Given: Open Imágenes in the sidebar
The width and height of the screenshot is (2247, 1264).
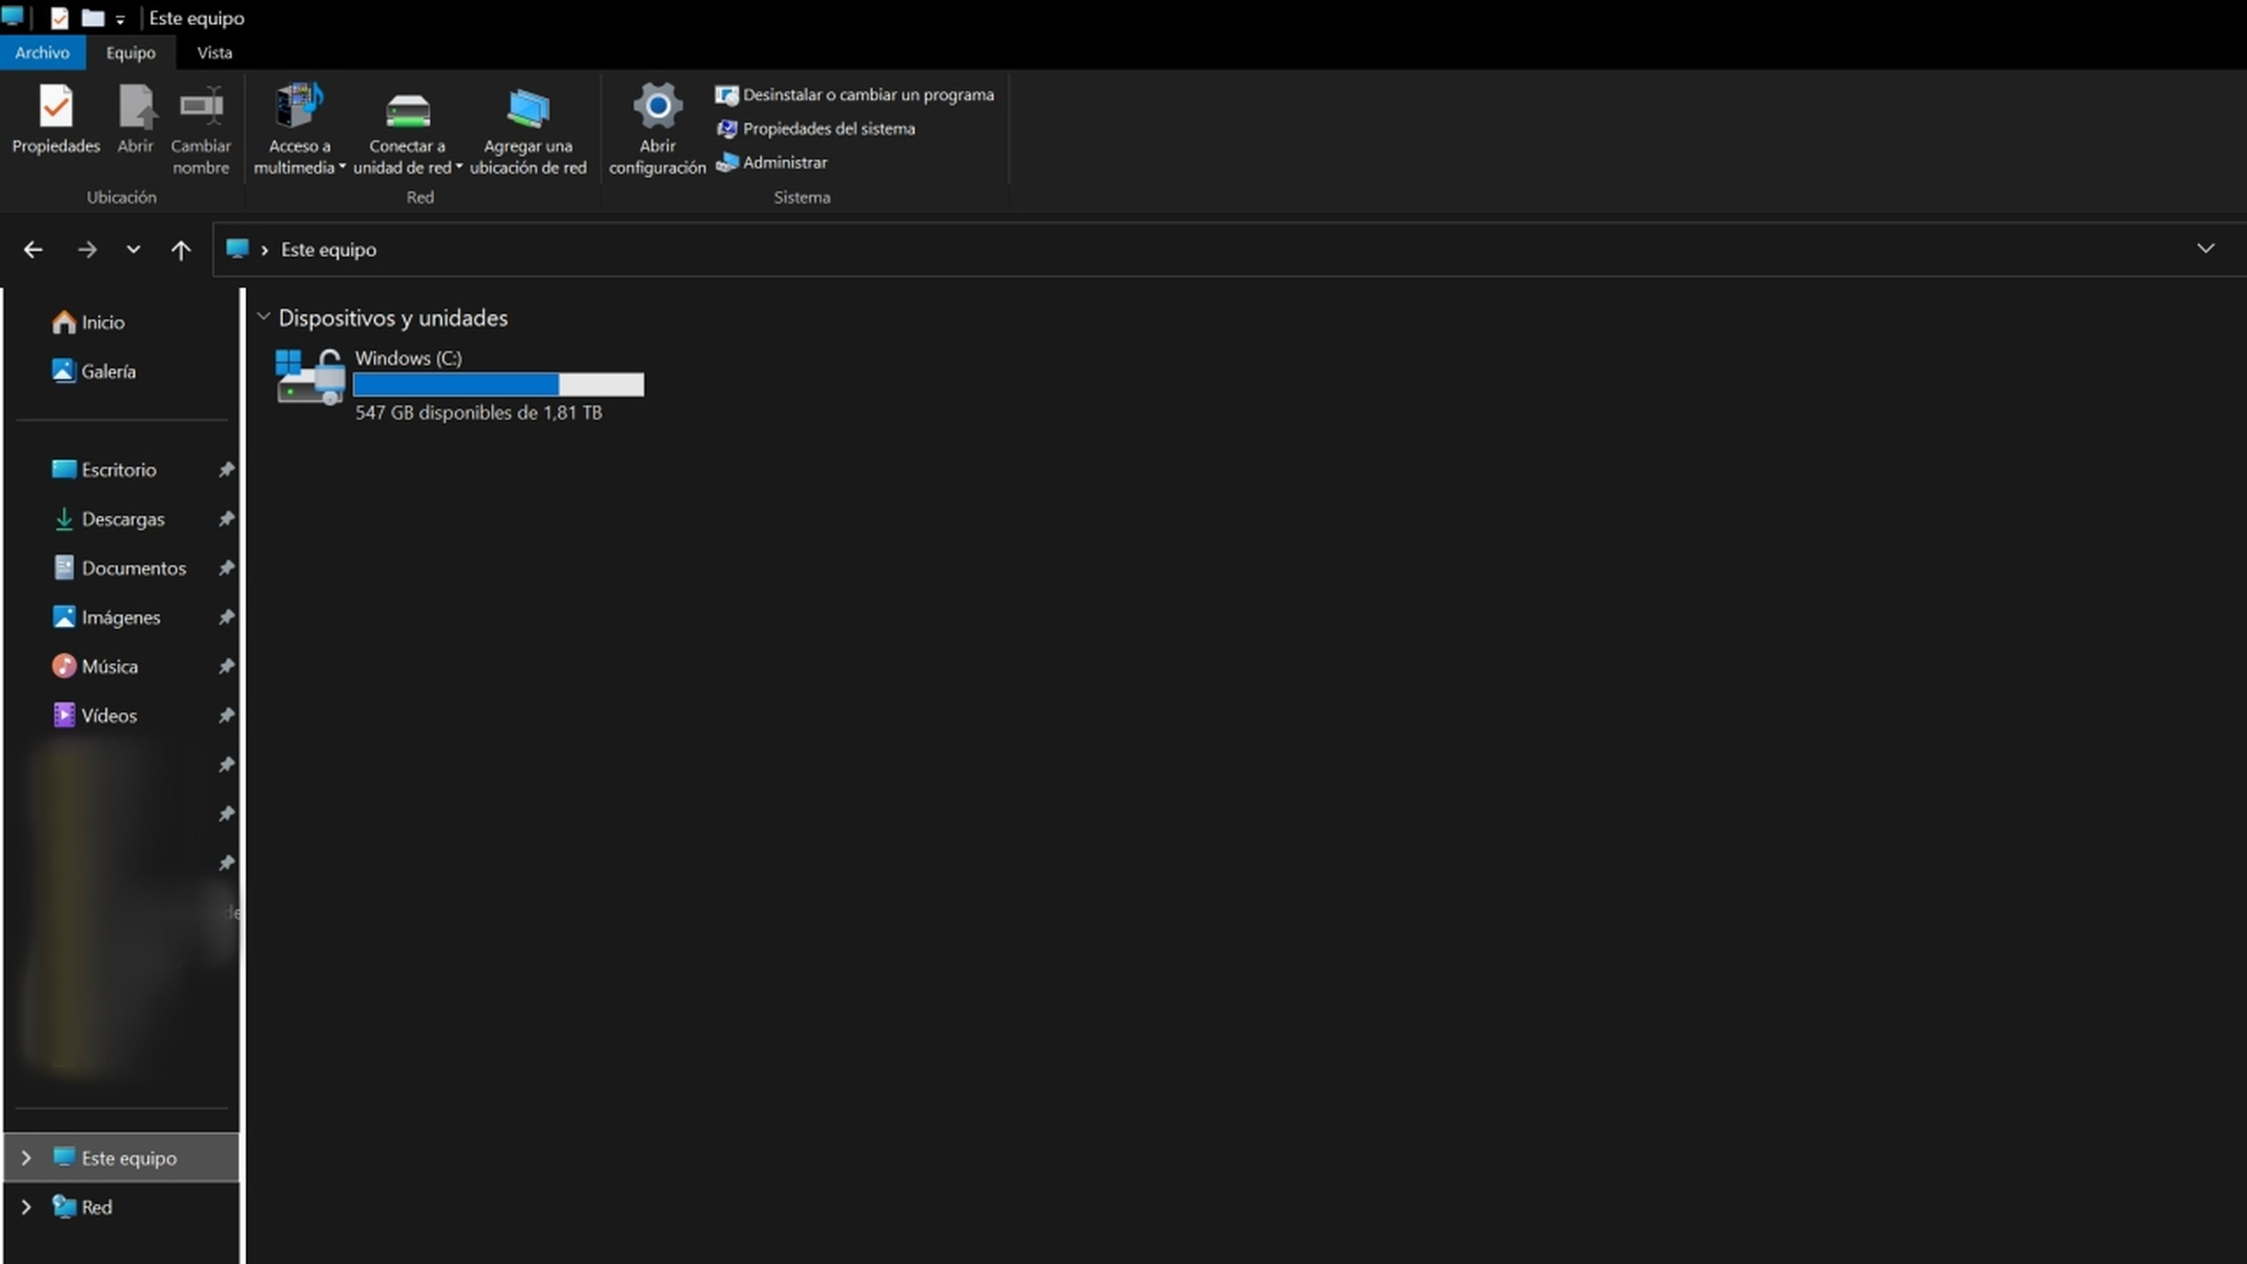Looking at the screenshot, I should click(x=121, y=617).
